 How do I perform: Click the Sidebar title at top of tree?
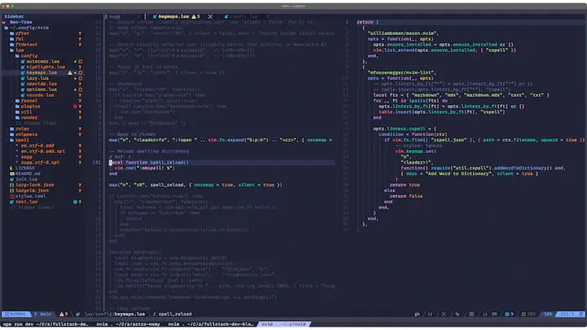(x=14, y=16)
